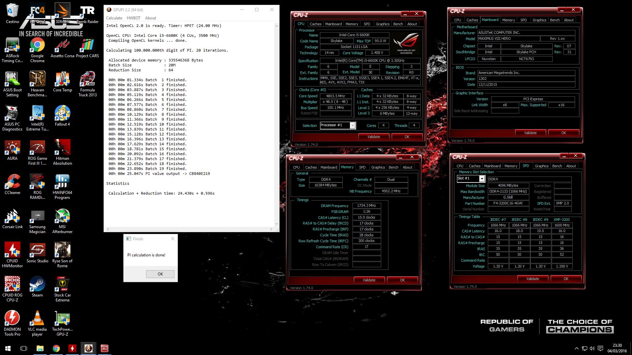This screenshot has width=632, height=355.
Task: Switch to Caches tab in CPU window
Action: (315, 24)
